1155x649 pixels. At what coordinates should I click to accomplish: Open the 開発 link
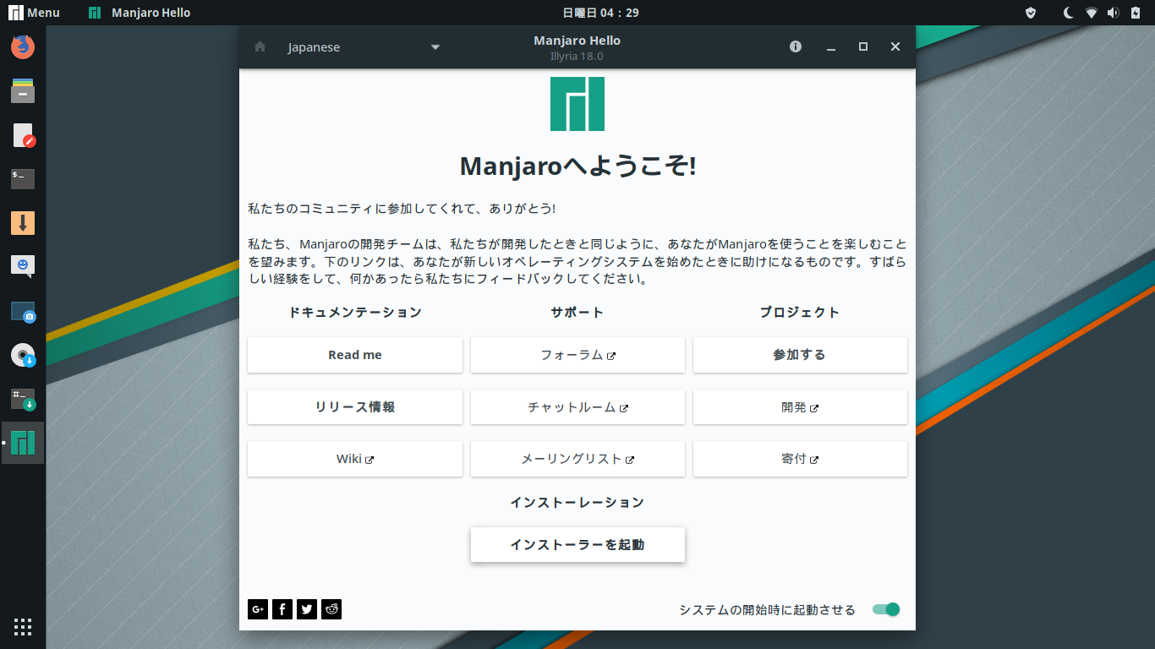pos(800,407)
